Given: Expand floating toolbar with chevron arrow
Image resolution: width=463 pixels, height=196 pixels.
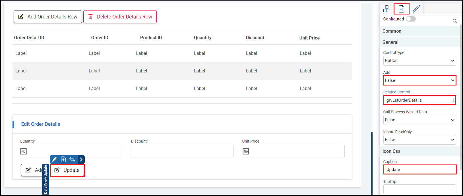Looking at the screenshot, I should click(81, 159).
